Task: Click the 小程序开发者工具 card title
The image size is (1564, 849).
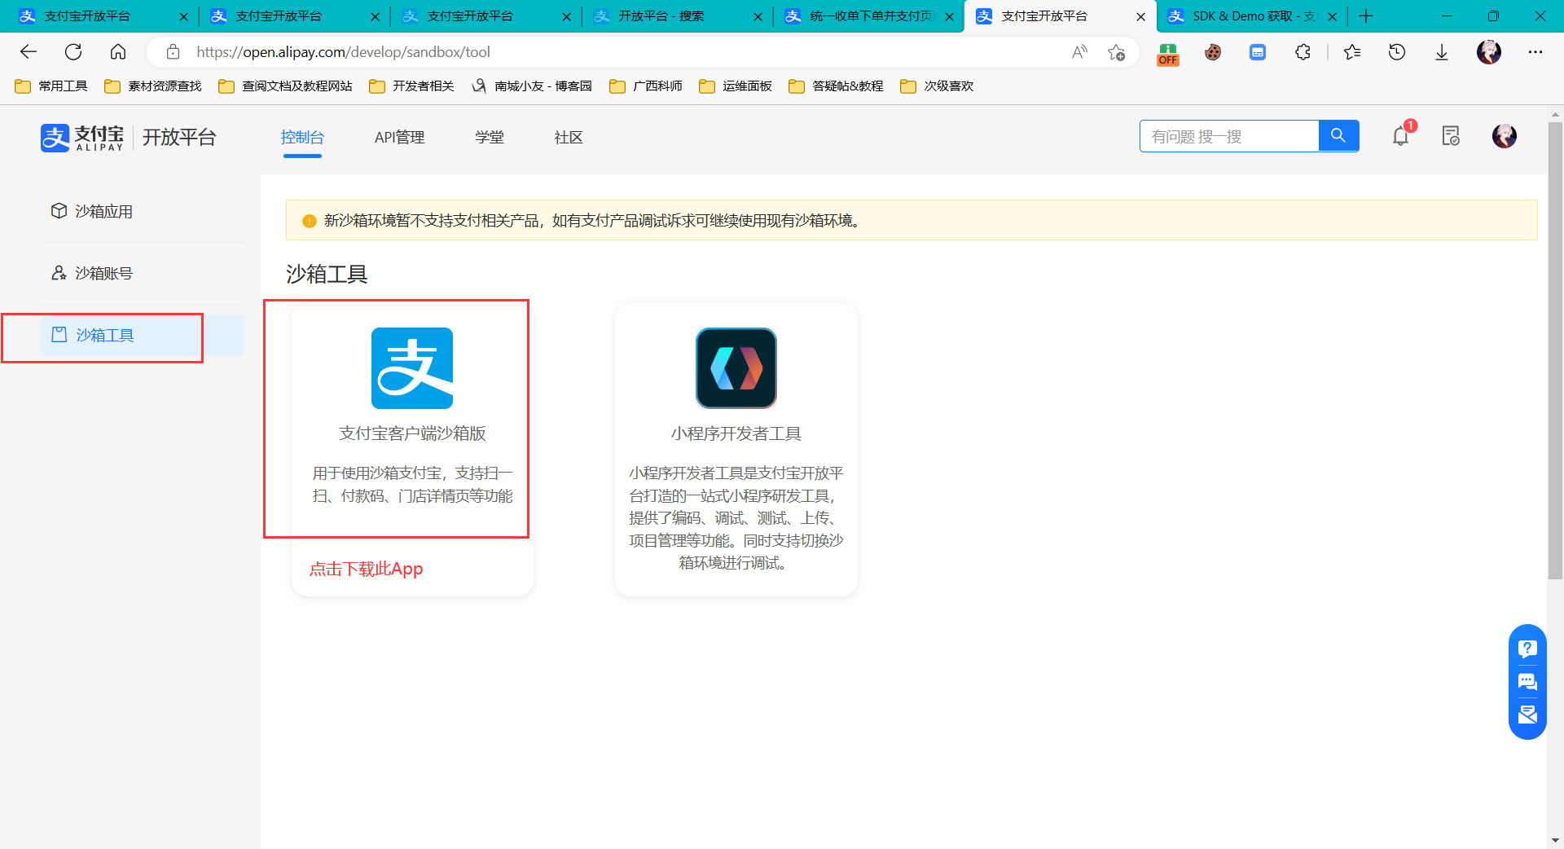Action: pyautogui.click(x=736, y=433)
